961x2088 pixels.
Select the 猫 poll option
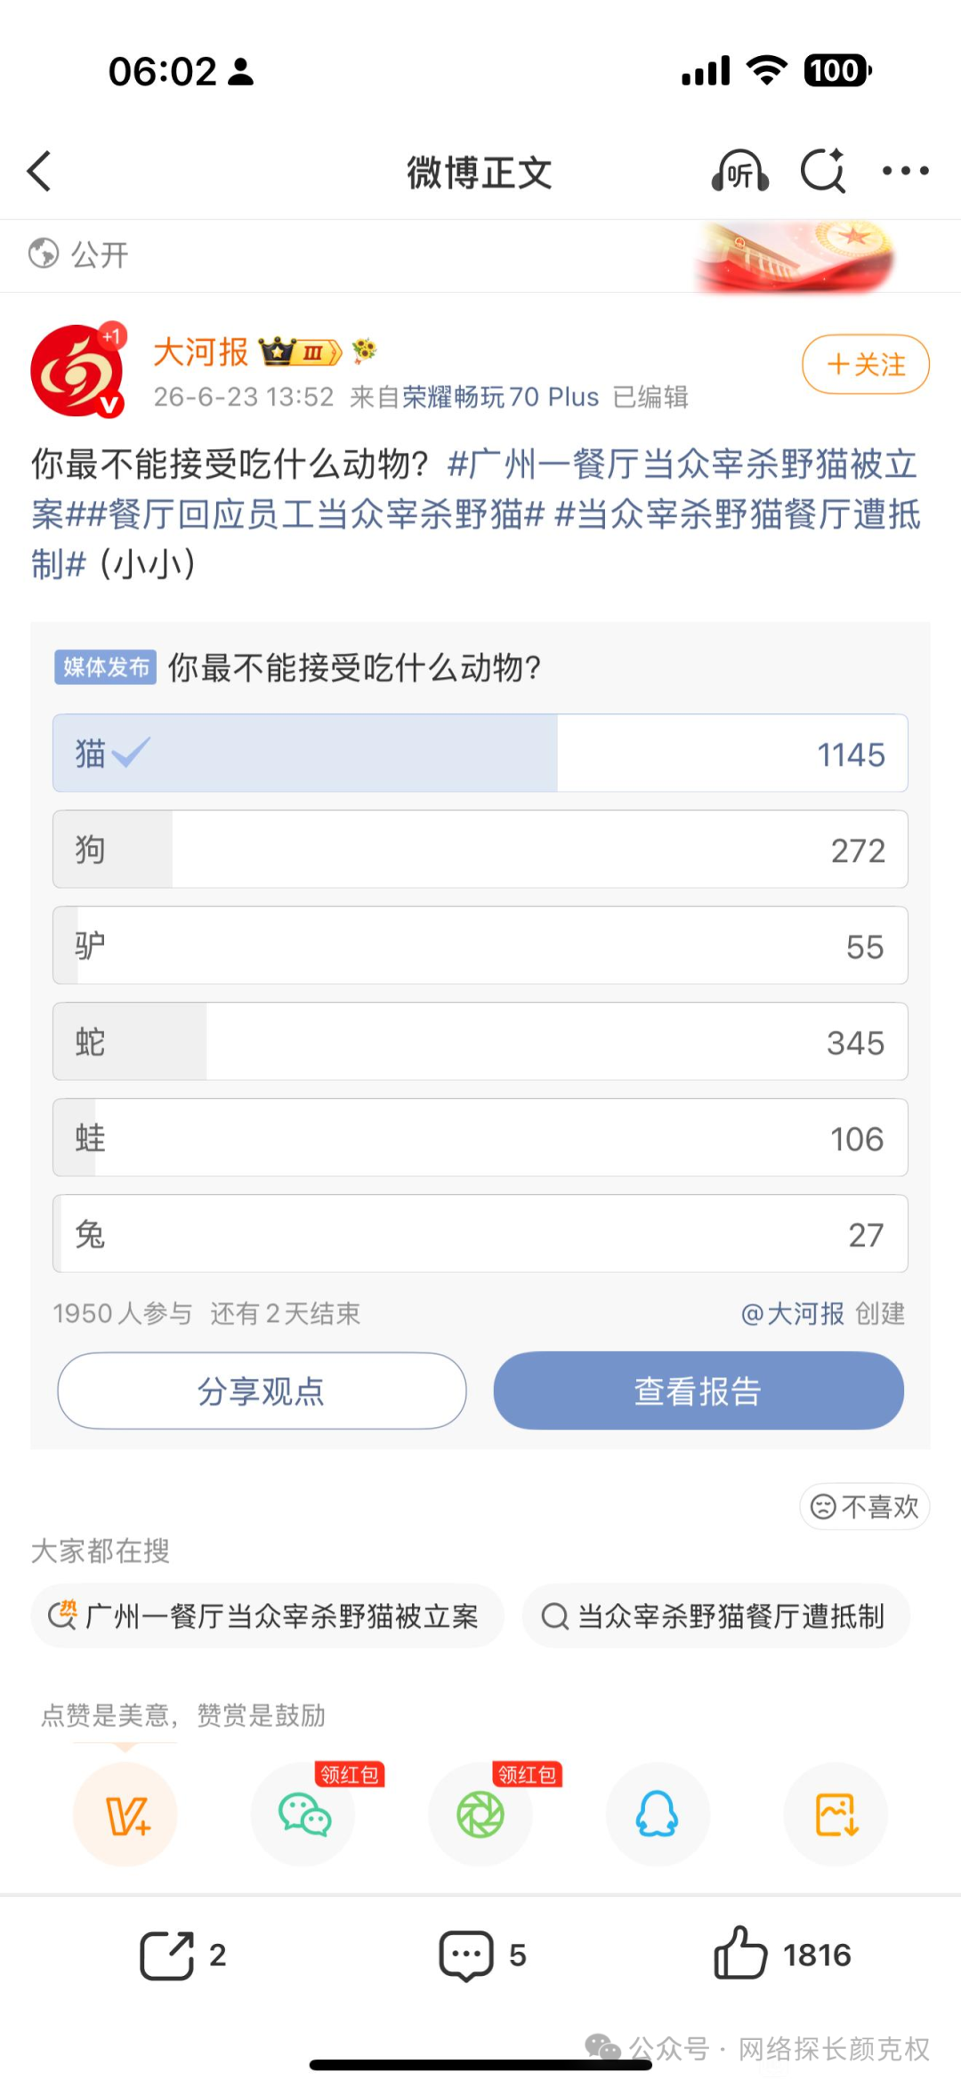480,754
